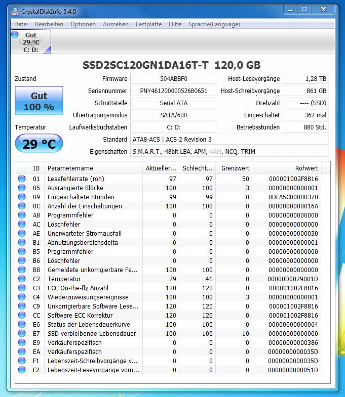The width and height of the screenshot is (345, 397).
Task: Click the status orb for Ausrangierte Blöcke
Action: pyautogui.click(x=22, y=188)
